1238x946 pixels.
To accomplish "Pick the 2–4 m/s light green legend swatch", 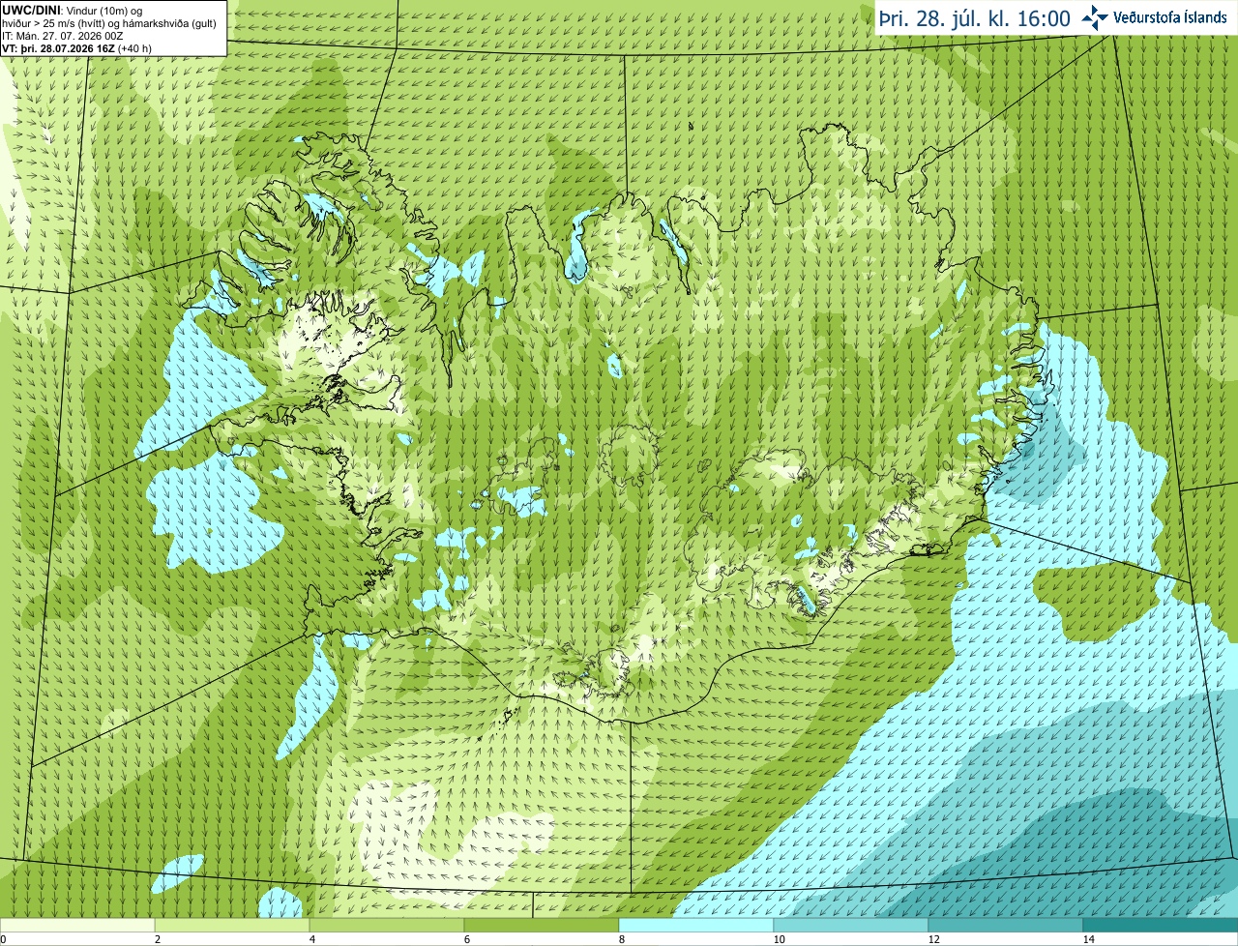I will [x=232, y=925].
